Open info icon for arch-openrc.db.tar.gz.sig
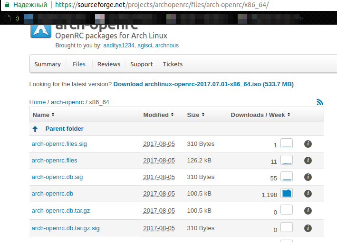 [308, 228]
